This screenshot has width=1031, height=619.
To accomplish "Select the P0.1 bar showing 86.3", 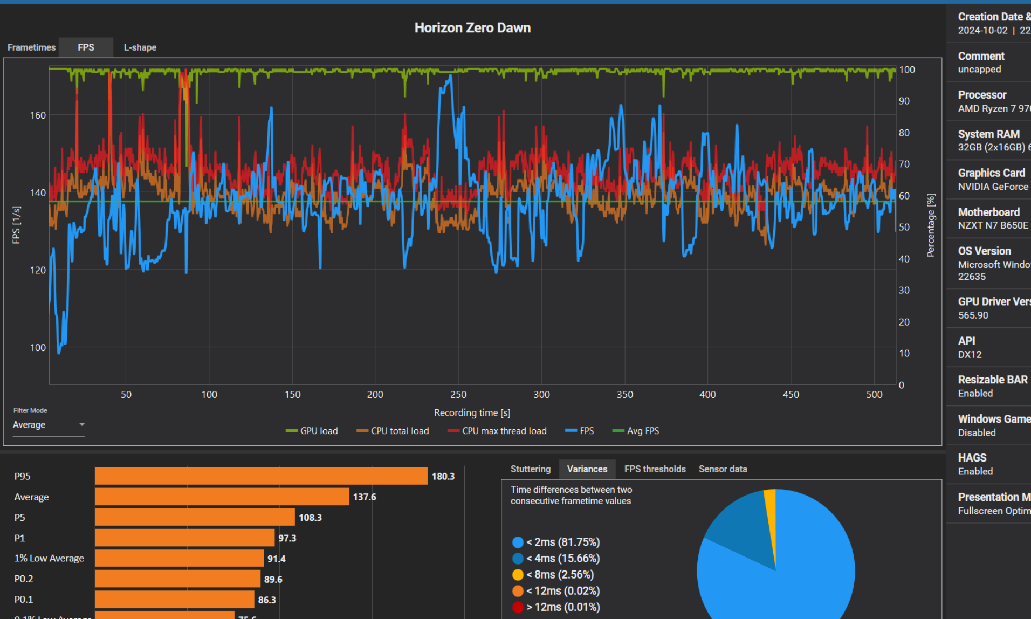I will [174, 599].
